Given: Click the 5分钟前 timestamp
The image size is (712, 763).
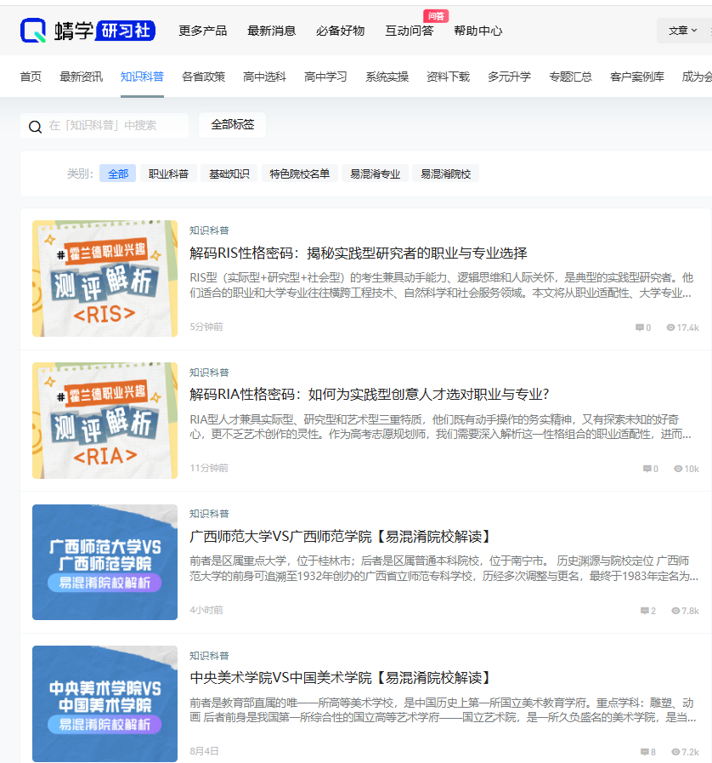Looking at the screenshot, I should (206, 327).
